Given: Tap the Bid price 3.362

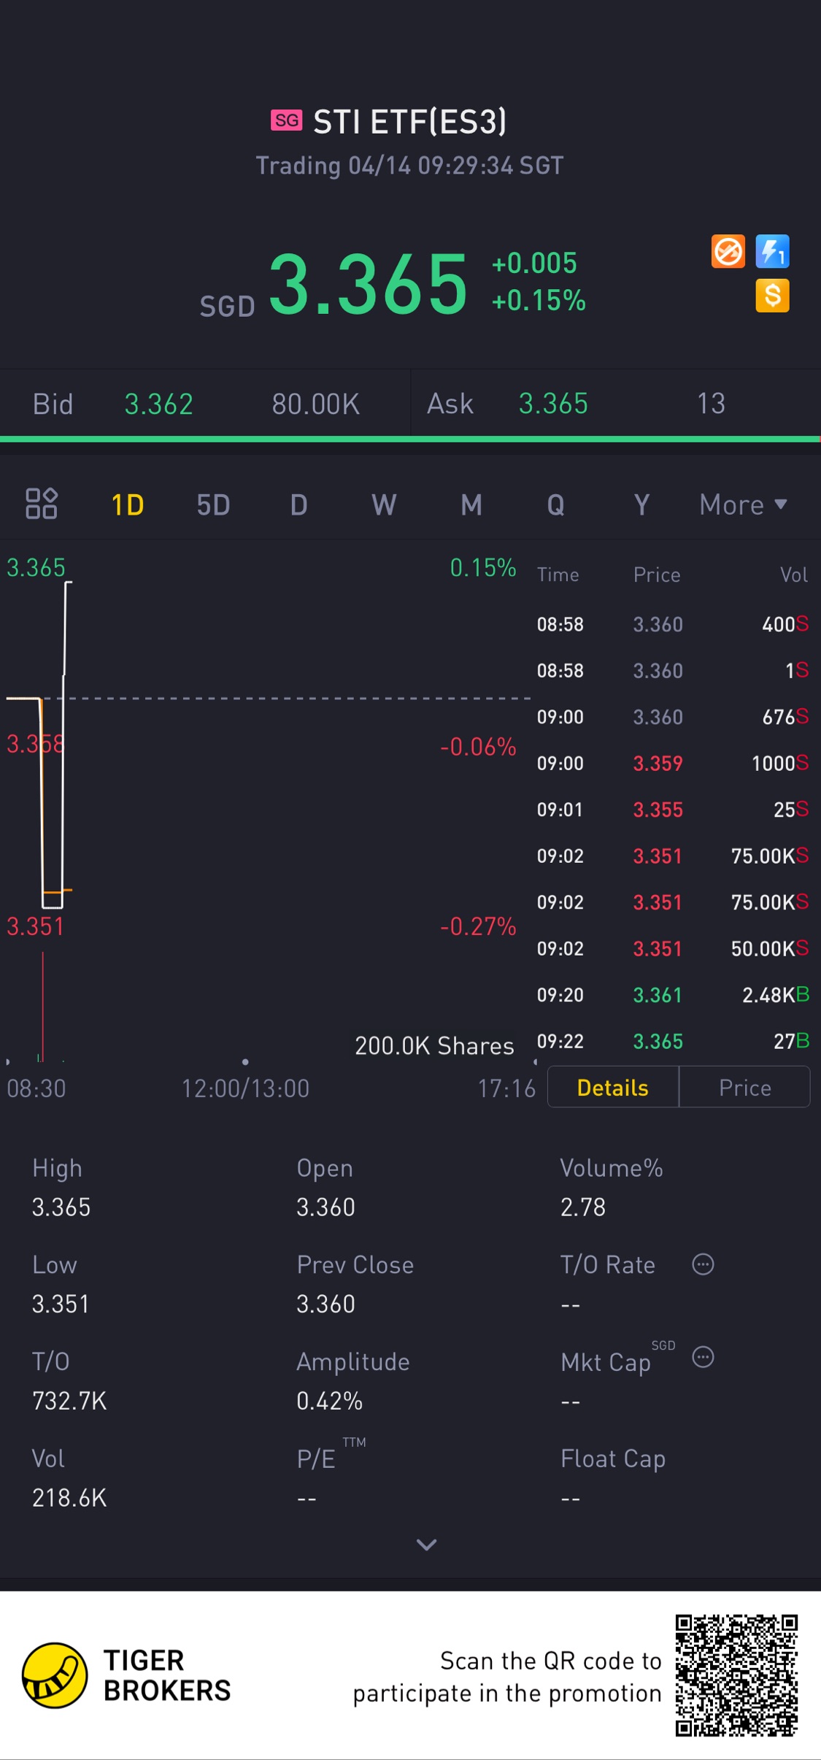Looking at the screenshot, I should (158, 404).
